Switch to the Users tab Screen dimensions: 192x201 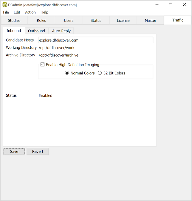(69, 20)
